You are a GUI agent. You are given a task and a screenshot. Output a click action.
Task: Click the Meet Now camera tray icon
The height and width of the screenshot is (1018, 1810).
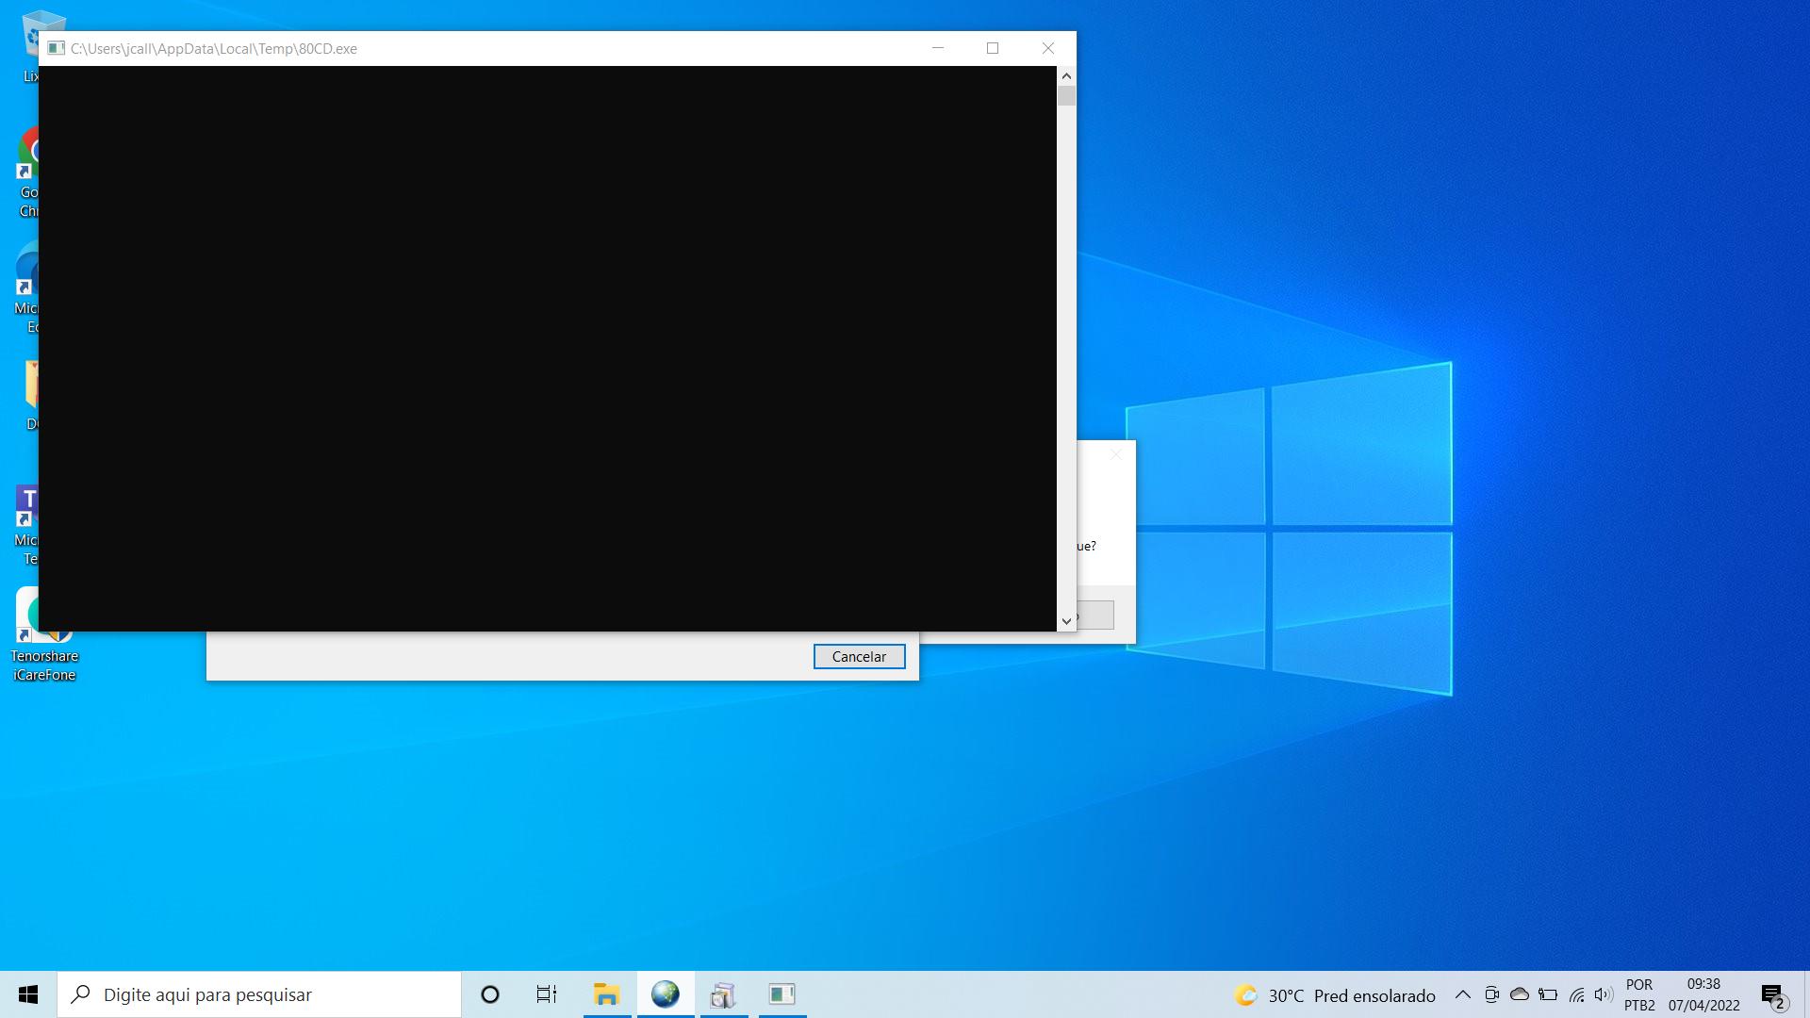pos(1491,994)
